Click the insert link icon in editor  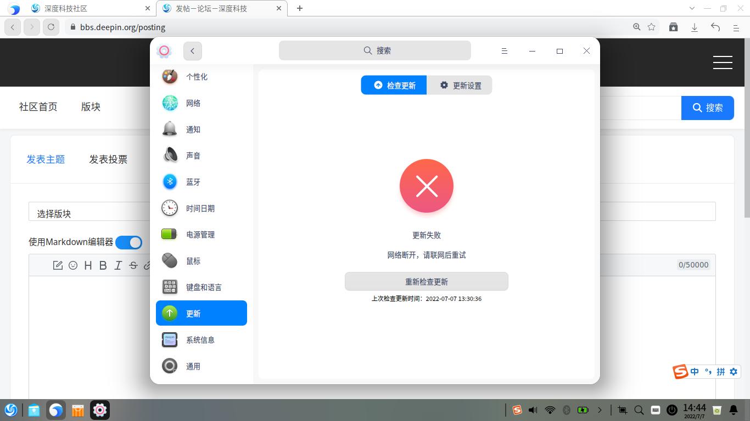tap(147, 265)
